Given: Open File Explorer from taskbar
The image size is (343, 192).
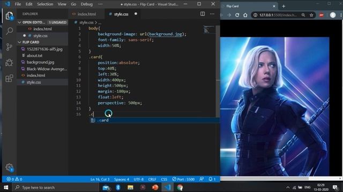Looking at the screenshot, I should [x=130, y=187].
